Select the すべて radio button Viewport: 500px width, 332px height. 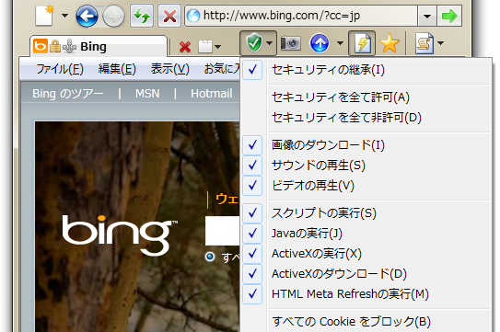(210, 257)
